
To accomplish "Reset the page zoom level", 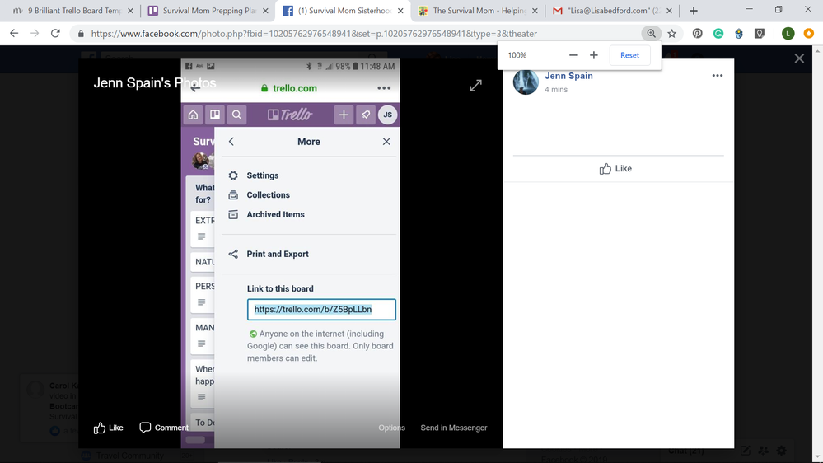I will (629, 55).
